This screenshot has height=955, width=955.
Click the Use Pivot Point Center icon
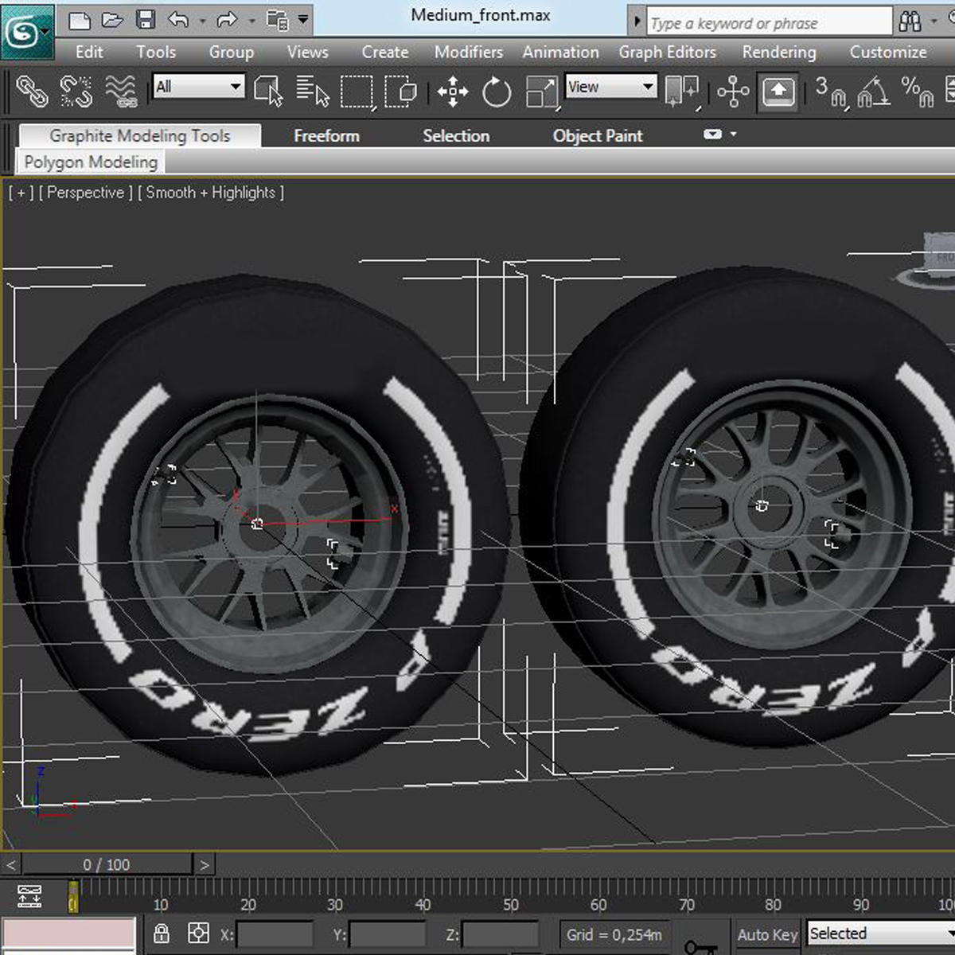click(682, 91)
